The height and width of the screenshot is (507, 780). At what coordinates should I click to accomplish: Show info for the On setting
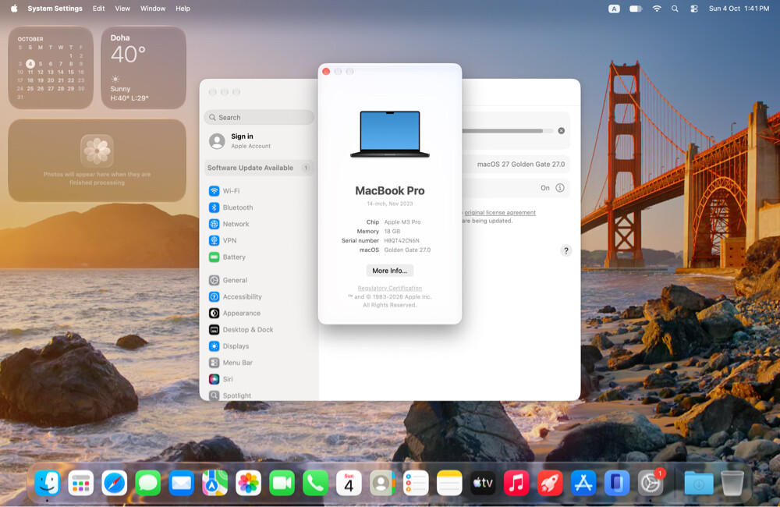[x=560, y=188]
